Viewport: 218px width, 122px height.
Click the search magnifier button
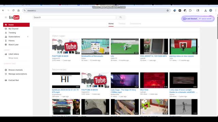(x=121, y=17)
